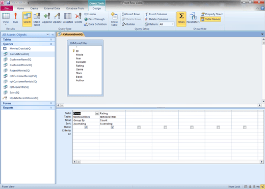Switch to the External Data tab
The image size is (265, 189).
[52, 8]
